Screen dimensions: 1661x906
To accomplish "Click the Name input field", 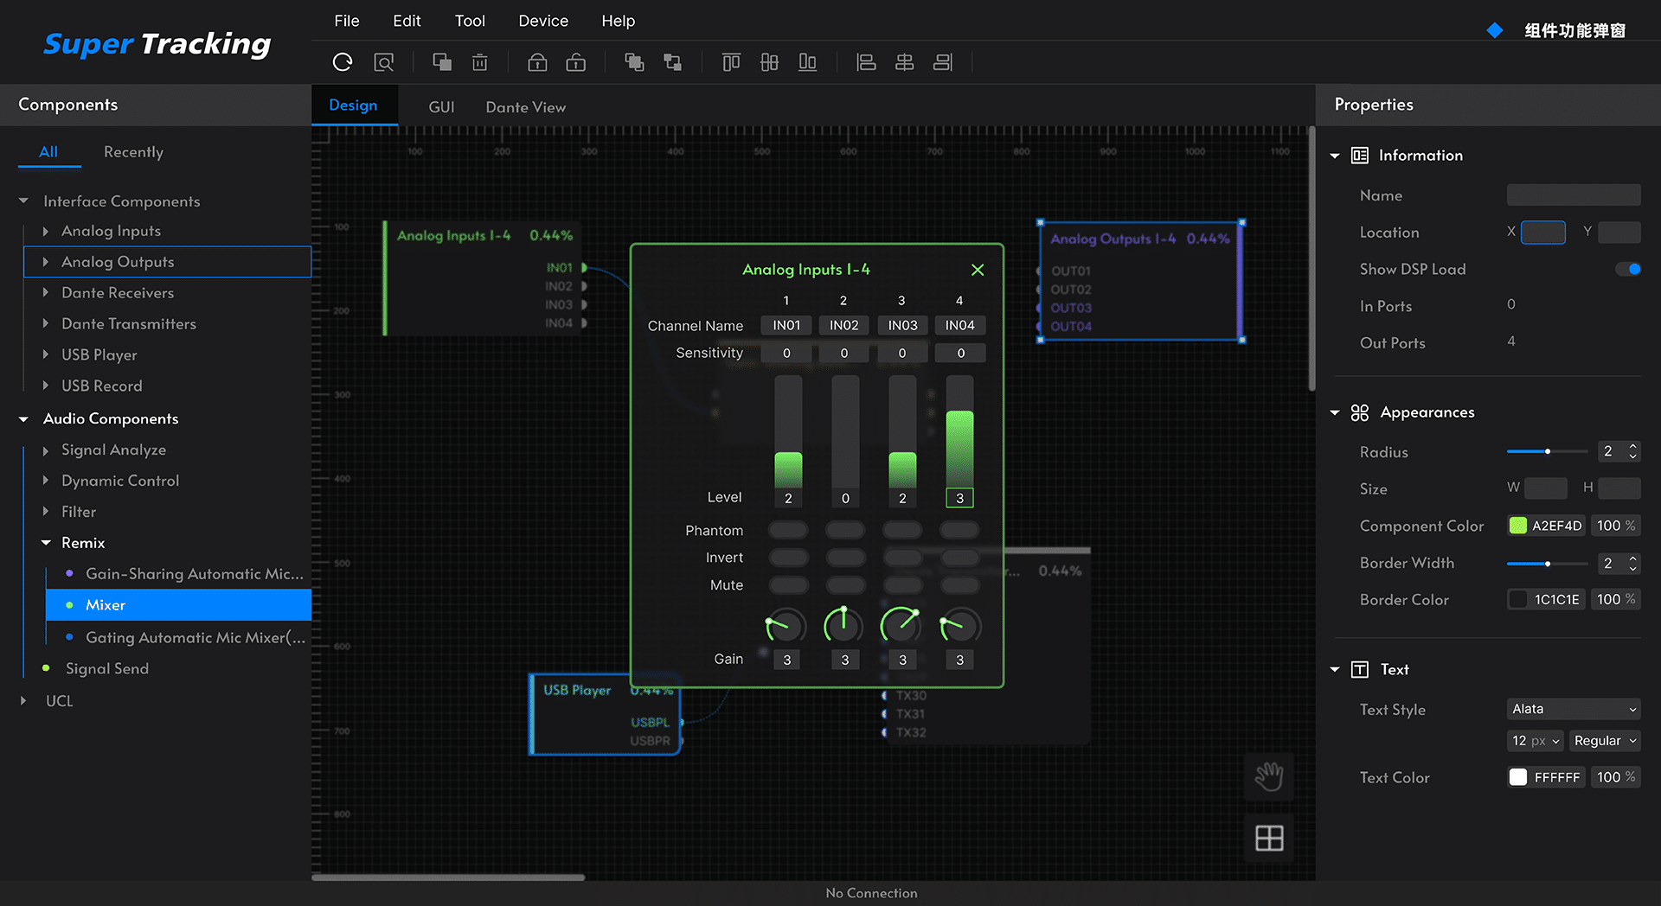I will tap(1573, 195).
